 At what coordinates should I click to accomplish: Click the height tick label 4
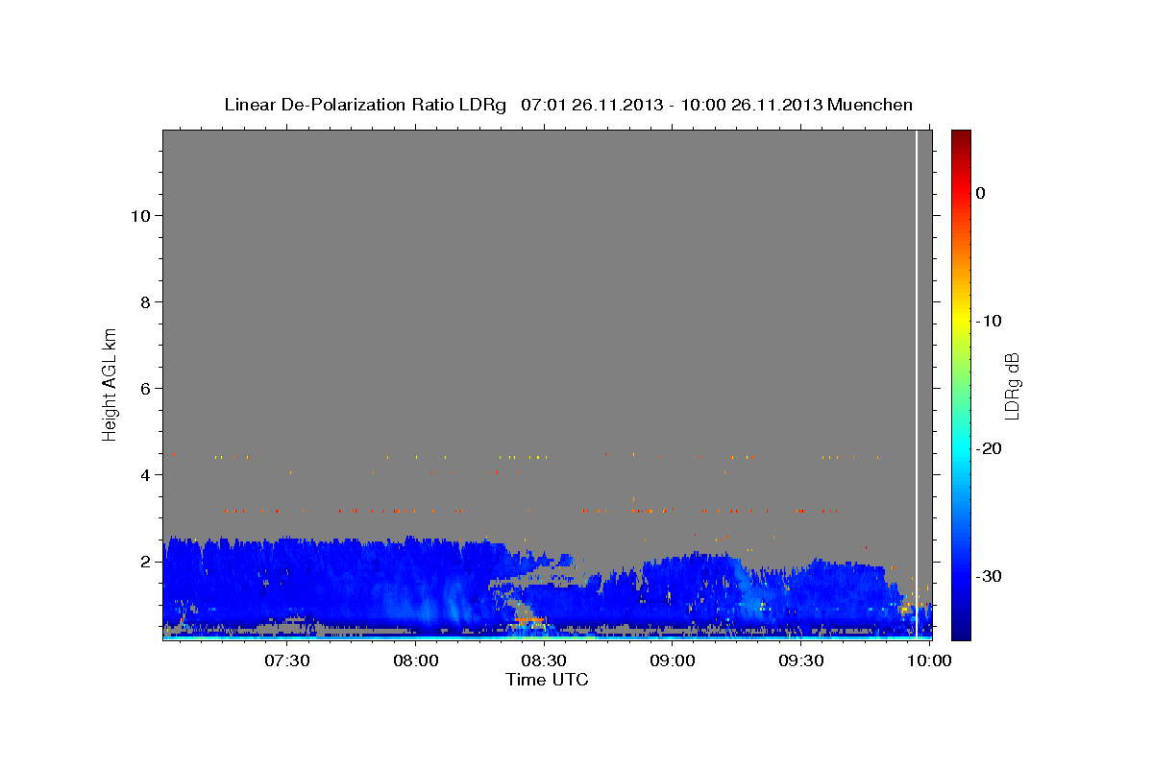[146, 475]
